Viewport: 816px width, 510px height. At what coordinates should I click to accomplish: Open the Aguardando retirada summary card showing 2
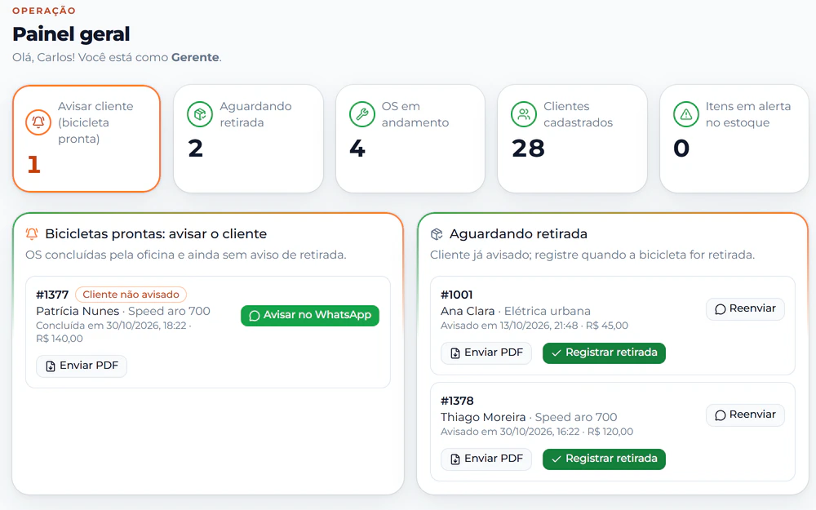pyautogui.click(x=248, y=139)
